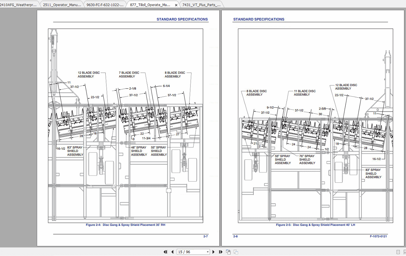Click page number 2-7 in left footer
This screenshot has width=406, height=256.
(206, 236)
